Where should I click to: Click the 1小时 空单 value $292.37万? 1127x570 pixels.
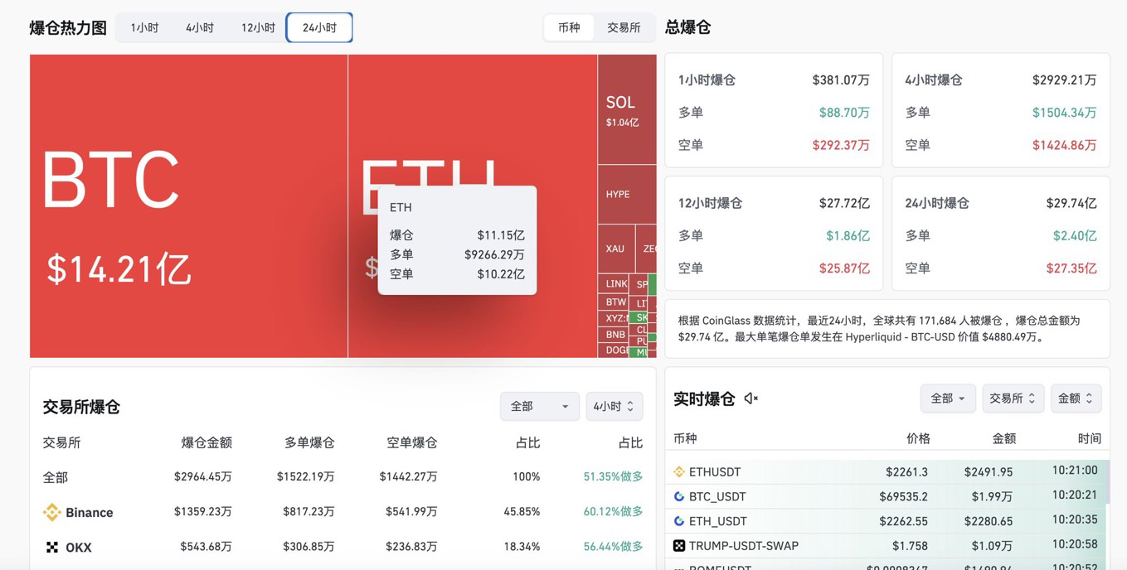coord(841,145)
